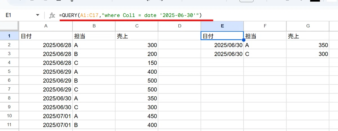This screenshot has height=131, width=338.
Task: Click cell G2 with value 350
Action: pos(308,45)
